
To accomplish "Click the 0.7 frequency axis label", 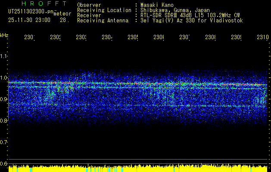I will [x=3, y=142].
